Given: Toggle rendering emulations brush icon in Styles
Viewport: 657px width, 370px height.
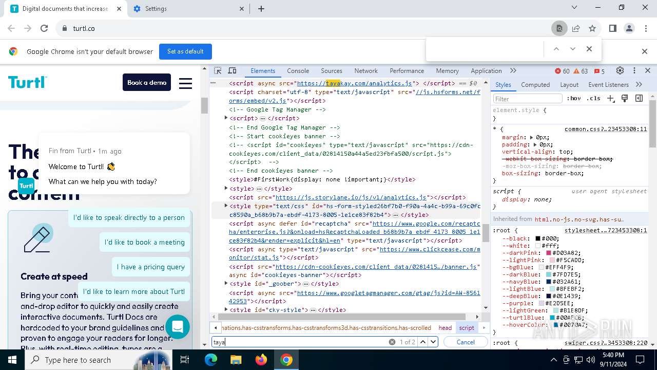Looking at the screenshot, I should click(625, 98).
